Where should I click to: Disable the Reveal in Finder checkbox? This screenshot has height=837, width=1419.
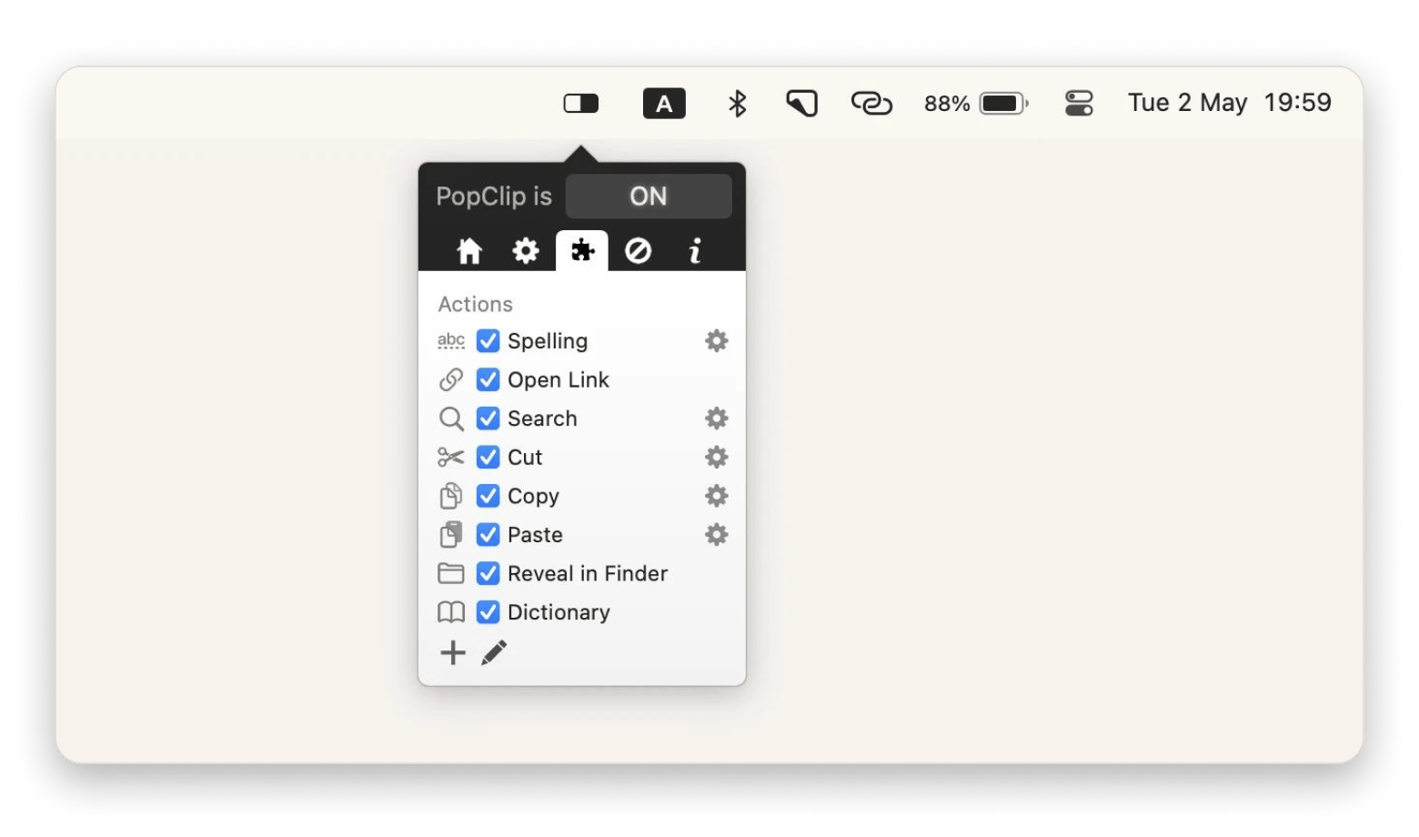488,573
